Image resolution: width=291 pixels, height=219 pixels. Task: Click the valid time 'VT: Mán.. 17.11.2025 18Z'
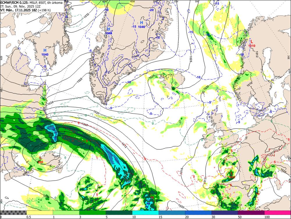point(19,10)
